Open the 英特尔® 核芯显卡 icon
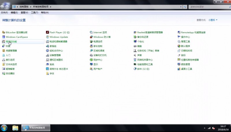 pos(47,69)
